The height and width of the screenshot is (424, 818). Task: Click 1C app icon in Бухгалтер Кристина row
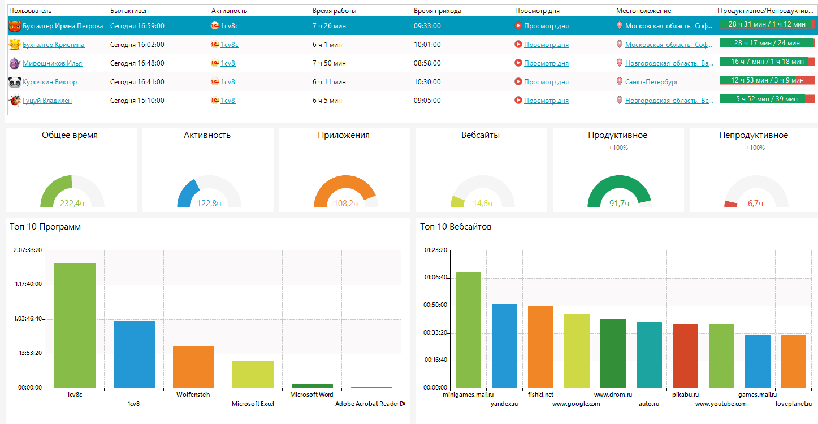point(215,45)
